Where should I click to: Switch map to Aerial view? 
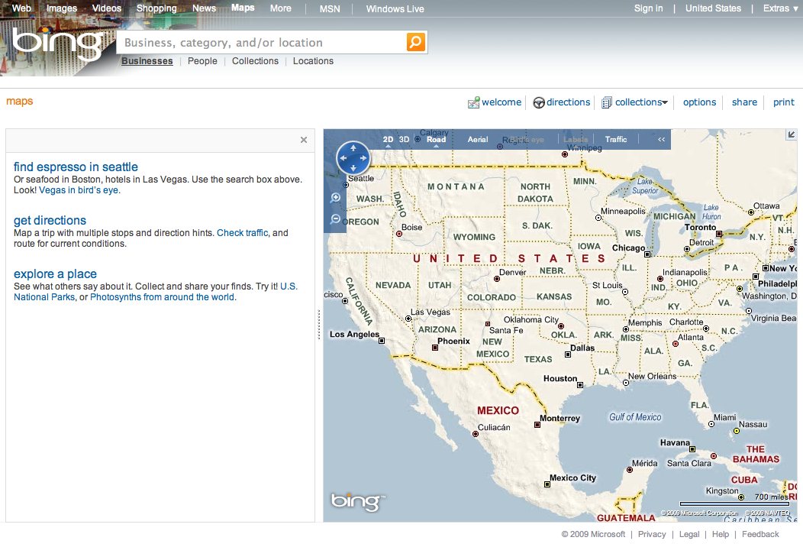click(478, 140)
